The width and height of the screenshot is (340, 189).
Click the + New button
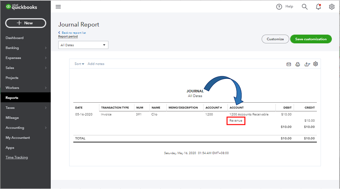point(26,23)
